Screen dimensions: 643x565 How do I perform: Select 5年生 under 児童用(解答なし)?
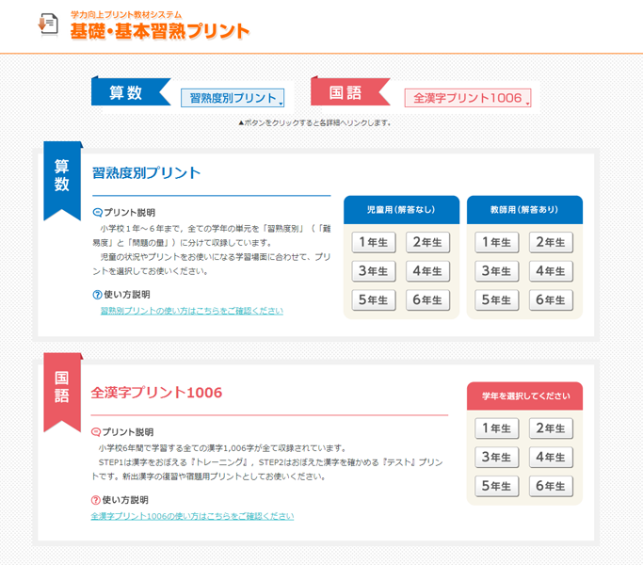click(x=374, y=300)
